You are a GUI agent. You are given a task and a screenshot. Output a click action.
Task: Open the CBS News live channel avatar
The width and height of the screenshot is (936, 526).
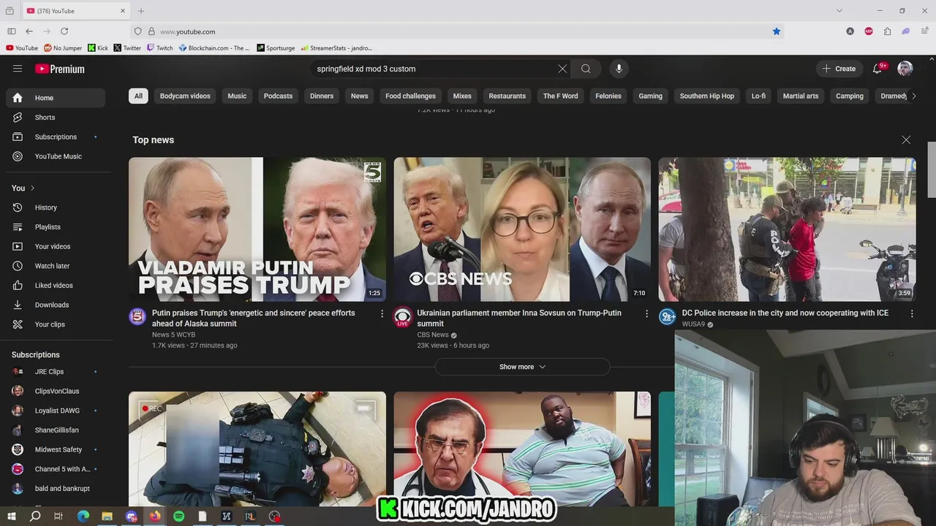coord(402,316)
